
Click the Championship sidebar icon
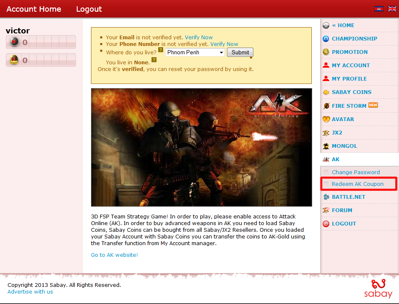pyautogui.click(x=326, y=39)
